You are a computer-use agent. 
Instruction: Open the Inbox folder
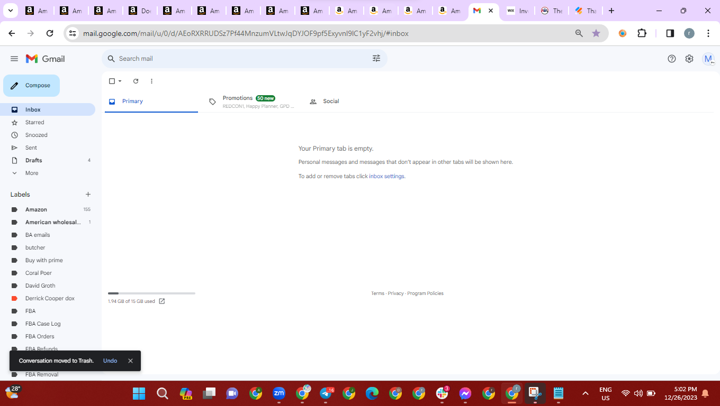tap(48, 109)
